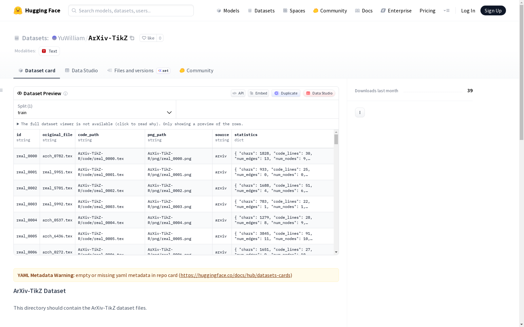The image size is (524, 327).
Task: Go to Datasets in the top navigation
Action: pyautogui.click(x=261, y=10)
